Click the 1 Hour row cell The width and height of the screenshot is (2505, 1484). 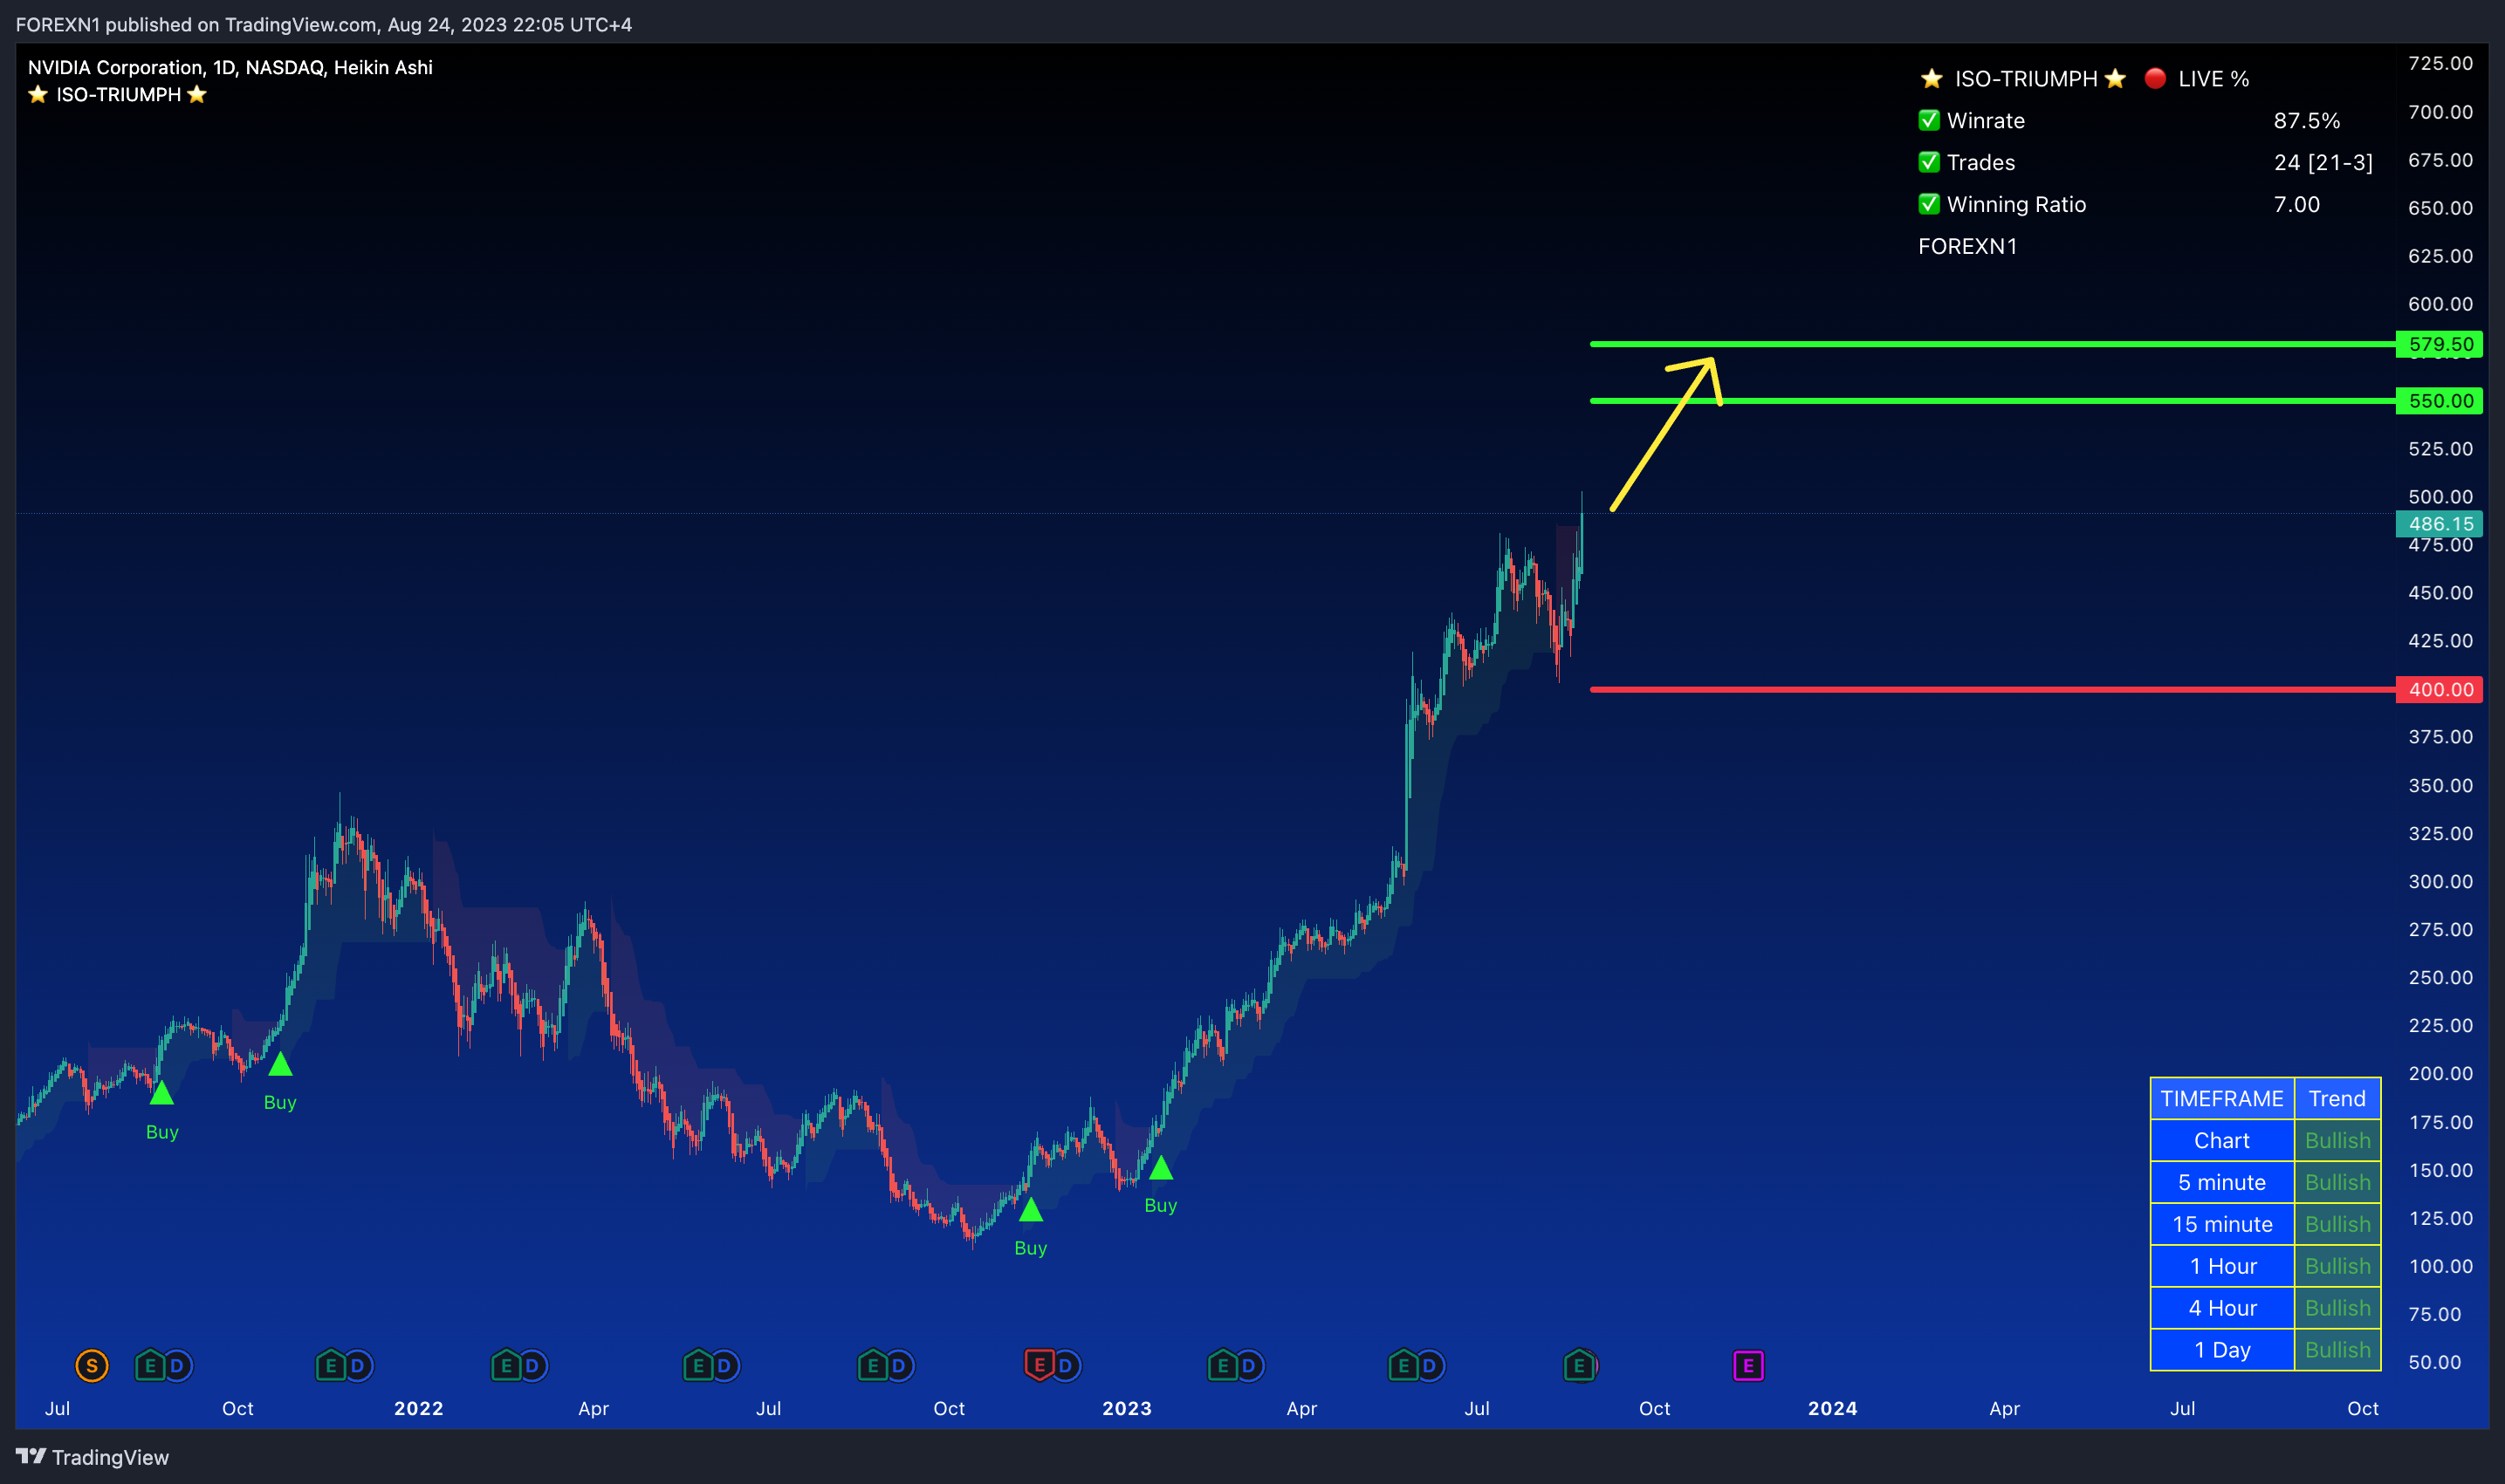click(x=2222, y=1266)
